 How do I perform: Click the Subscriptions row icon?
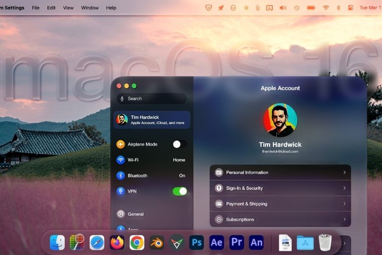click(219, 219)
